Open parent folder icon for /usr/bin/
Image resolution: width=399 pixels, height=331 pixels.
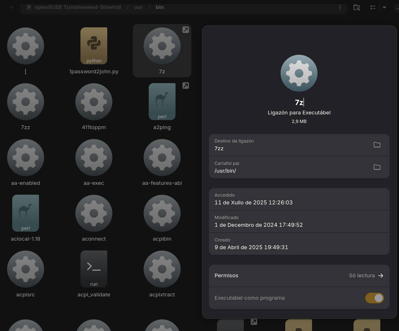377,167
